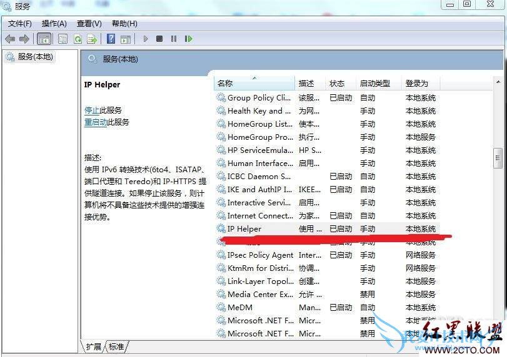Click the gear icon of HP ServiceEmulation

221,150
